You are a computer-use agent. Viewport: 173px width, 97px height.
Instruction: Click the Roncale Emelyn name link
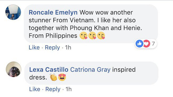tap(53, 12)
